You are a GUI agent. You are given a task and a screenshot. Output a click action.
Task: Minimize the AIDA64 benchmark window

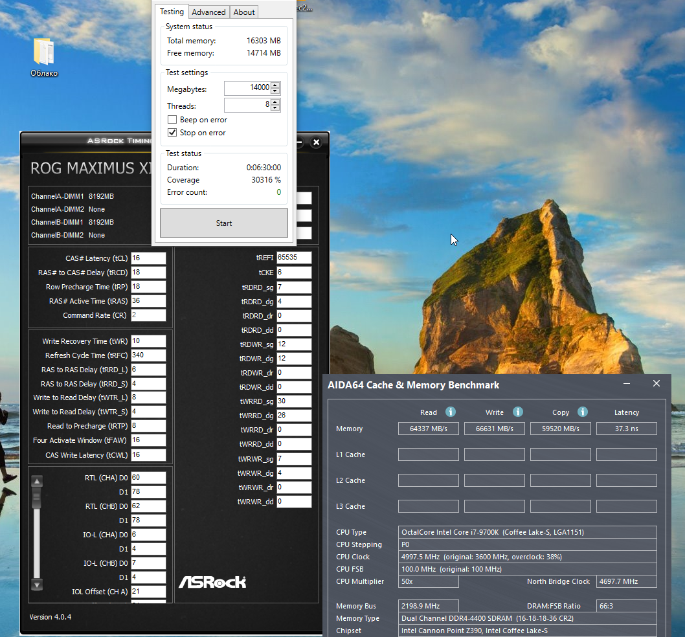tap(627, 383)
